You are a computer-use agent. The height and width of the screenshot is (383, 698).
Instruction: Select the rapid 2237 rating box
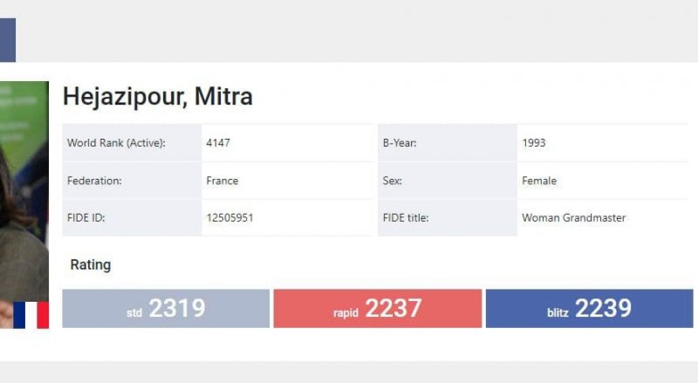377,309
